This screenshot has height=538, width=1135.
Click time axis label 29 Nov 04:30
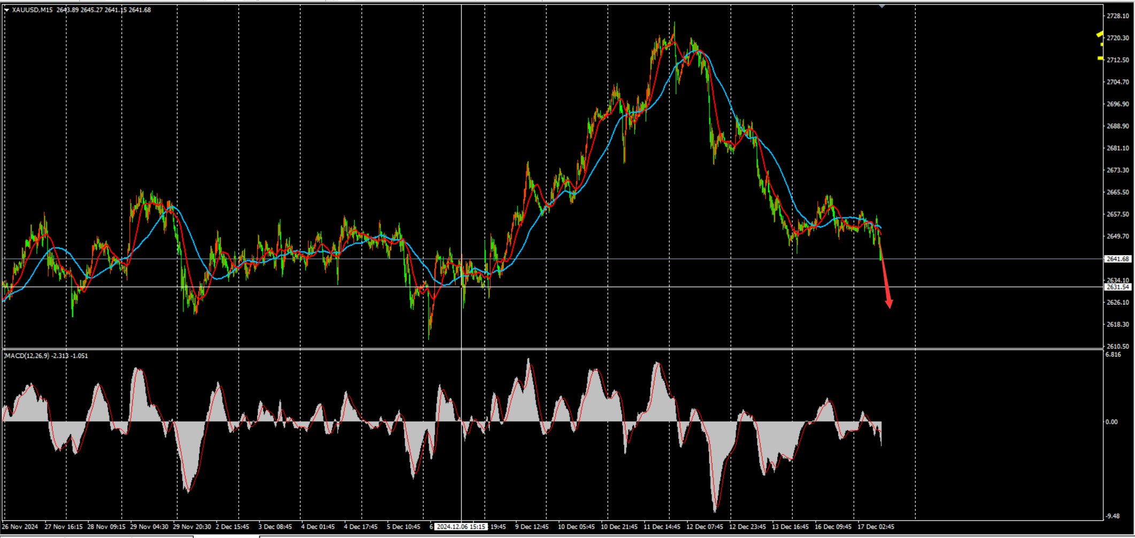[149, 527]
